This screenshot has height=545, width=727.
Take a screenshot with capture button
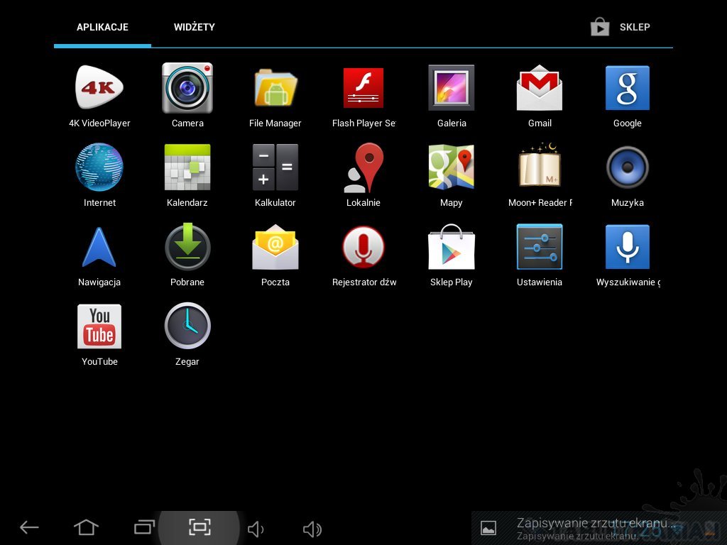pyautogui.click(x=200, y=527)
